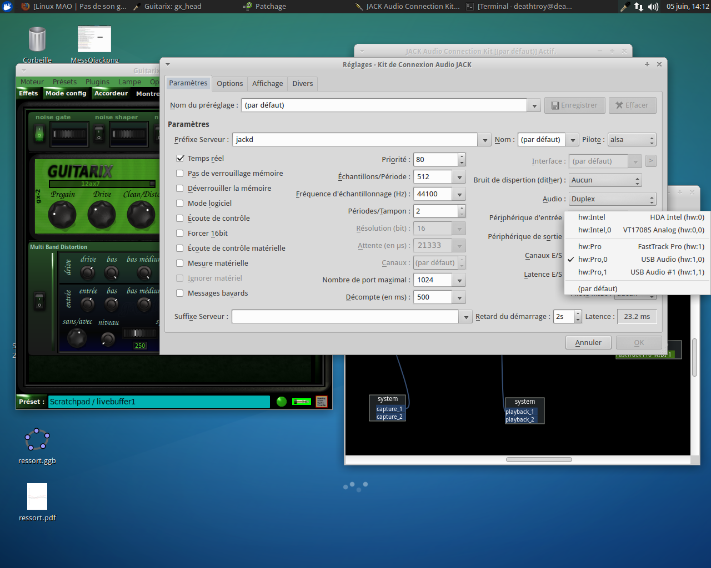Image resolution: width=711 pixels, height=568 pixels.
Task: Switch to the Affichage tab
Action: (267, 83)
